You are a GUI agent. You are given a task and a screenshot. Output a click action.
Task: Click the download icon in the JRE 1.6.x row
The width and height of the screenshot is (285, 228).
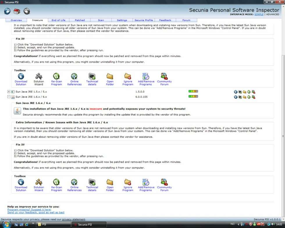pyautogui.click(x=236, y=97)
